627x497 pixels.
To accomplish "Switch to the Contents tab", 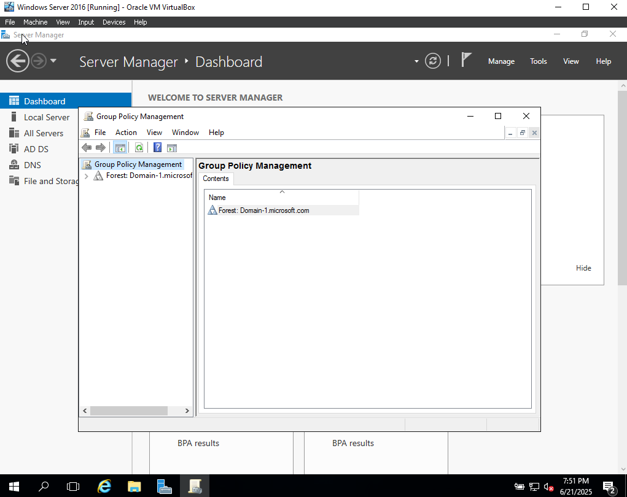I will pyautogui.click(x=216, y=179).
